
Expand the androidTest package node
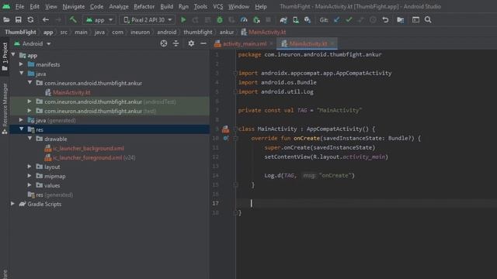click(30, 102)
